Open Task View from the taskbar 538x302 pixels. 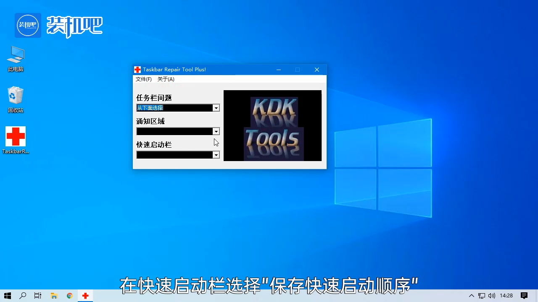pyautogui.click(x=38, y=296)
